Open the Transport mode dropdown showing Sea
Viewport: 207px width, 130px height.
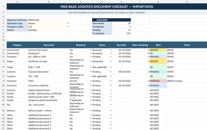(x=68, y=27)
